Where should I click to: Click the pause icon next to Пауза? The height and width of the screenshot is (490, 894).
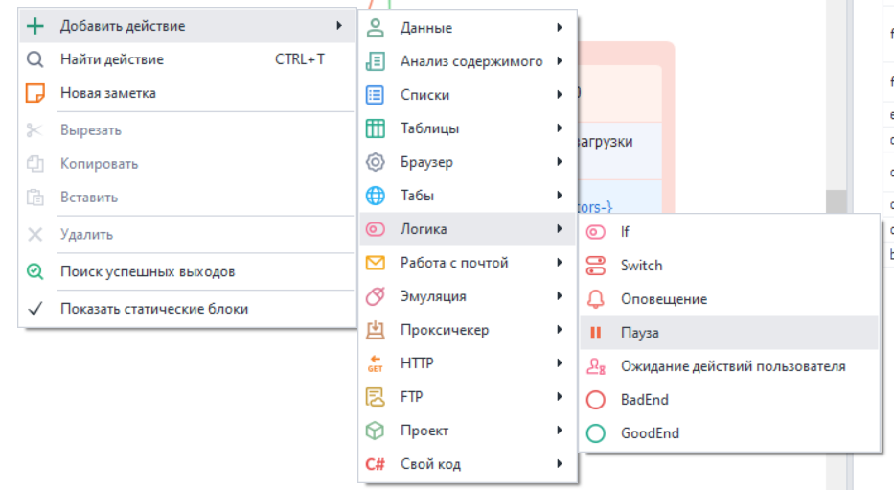pyautogui.click(x=596, y=333)
